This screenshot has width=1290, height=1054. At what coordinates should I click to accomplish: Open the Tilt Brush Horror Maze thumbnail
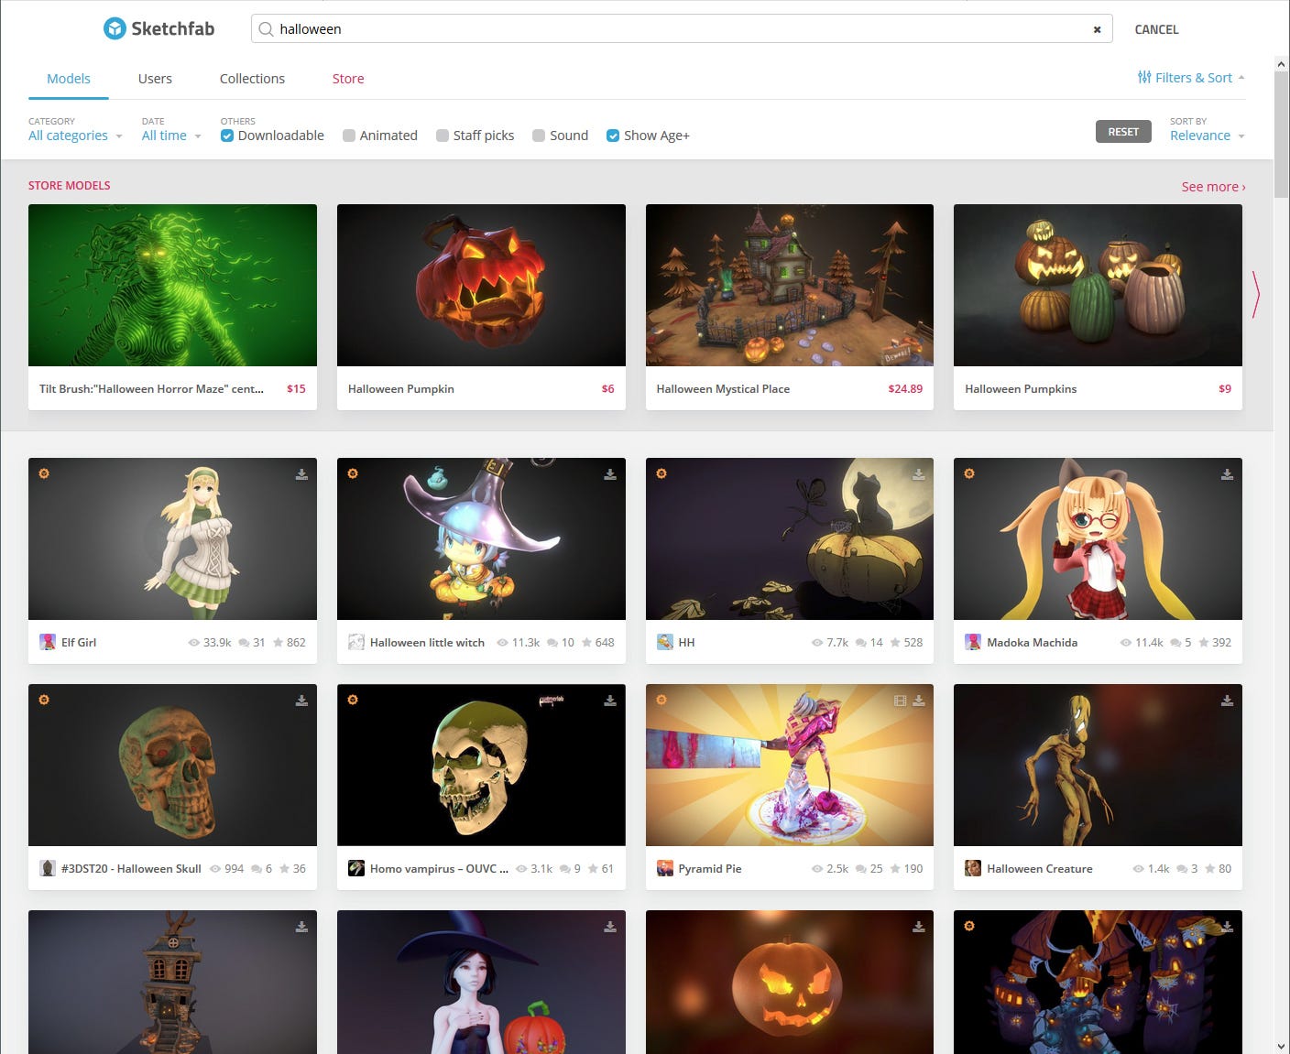[x=172, y=285]
